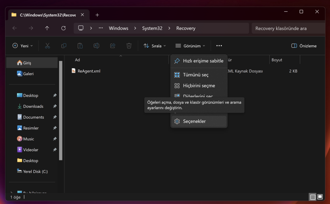Screen dimensions: 330x204
Task: Open Yerel Disk (C:) in the sidebar
Action: [x=32, y=171]
